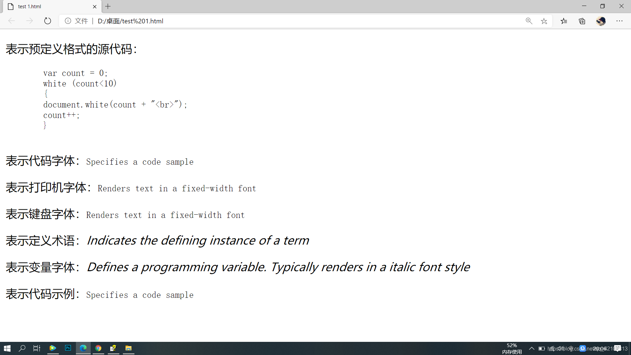Open Settings and more ellipsis menu
631x355 pixels.
619,21
